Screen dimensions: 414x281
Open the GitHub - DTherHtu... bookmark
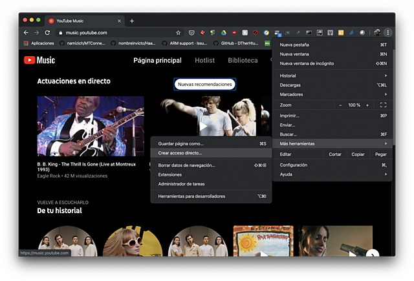coord(236,43)
